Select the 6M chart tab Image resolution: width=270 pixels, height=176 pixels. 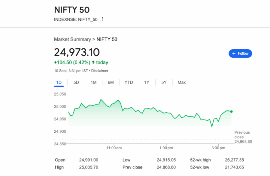111,82
